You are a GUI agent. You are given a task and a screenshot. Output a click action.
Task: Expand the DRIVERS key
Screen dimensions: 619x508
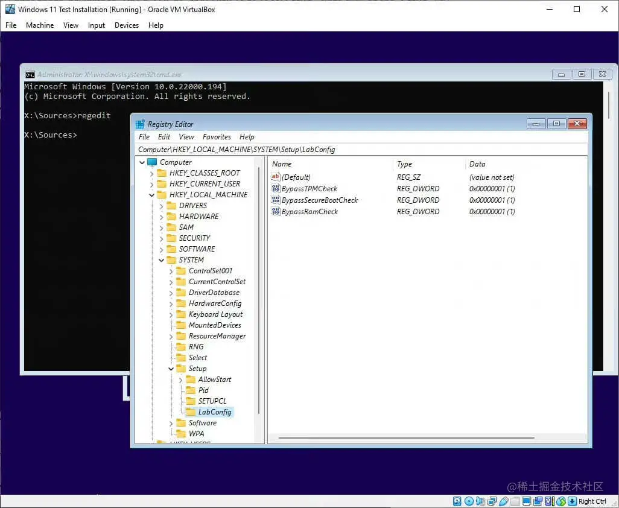161,206
